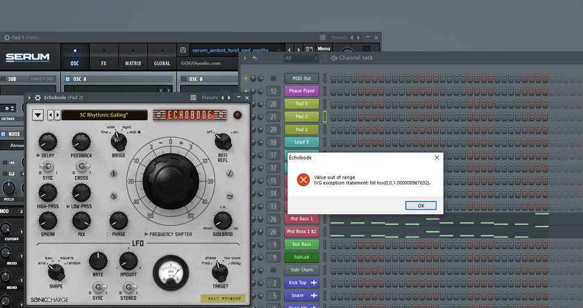Select the Phase Plant channel button
This screenshot has height=308, width=583.
coord(302,91)
